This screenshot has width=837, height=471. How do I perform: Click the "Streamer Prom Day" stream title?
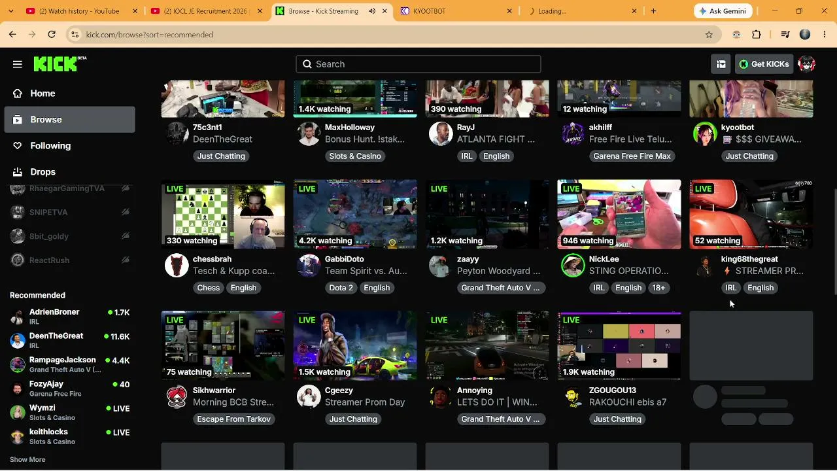click(365, 402)
